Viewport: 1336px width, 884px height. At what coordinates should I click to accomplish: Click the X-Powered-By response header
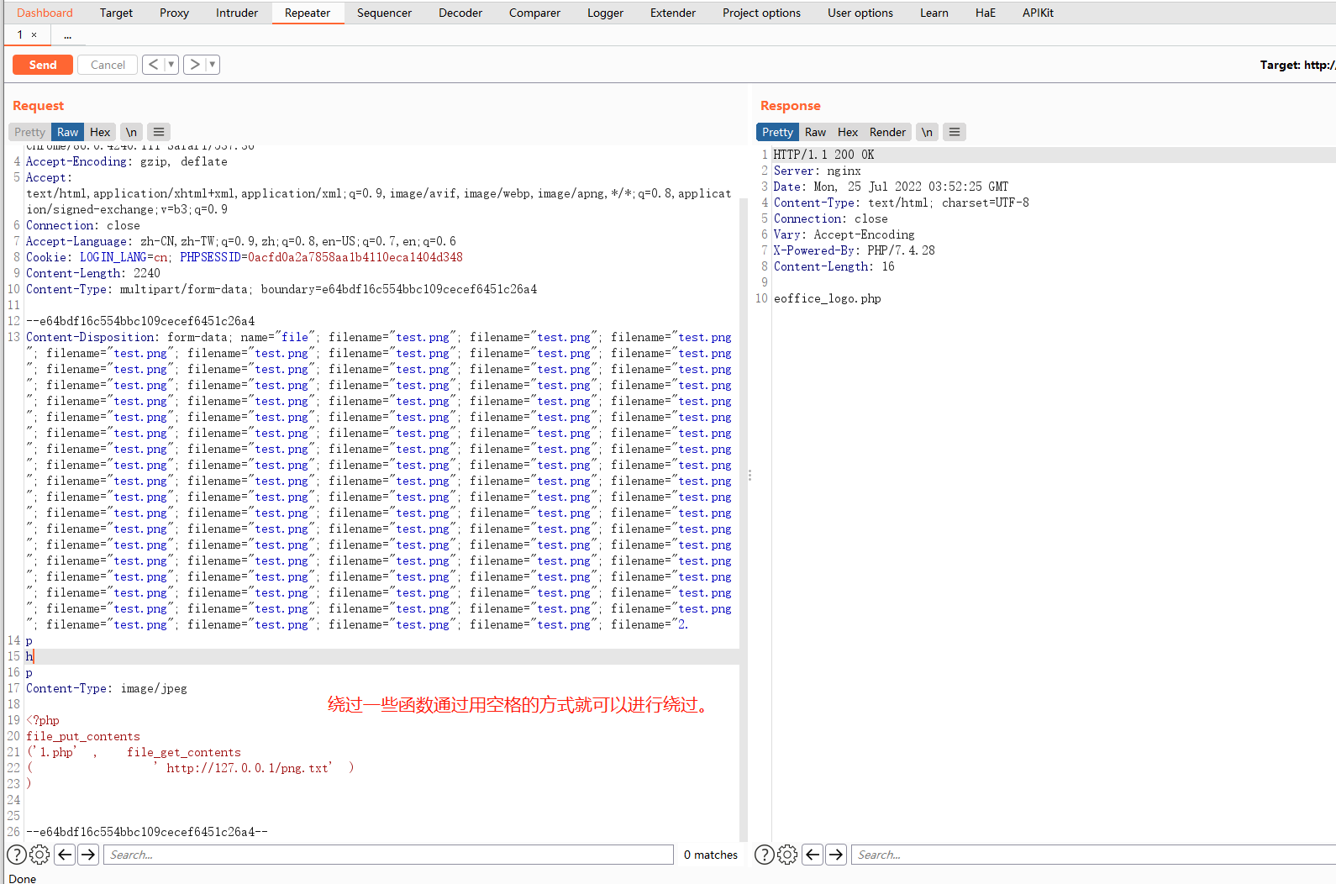point(854,250)
